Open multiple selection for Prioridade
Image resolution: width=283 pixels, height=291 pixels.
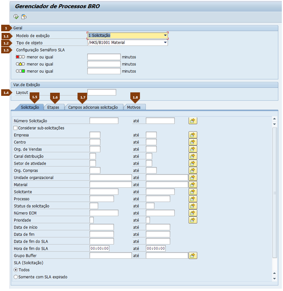click(193, 220)
